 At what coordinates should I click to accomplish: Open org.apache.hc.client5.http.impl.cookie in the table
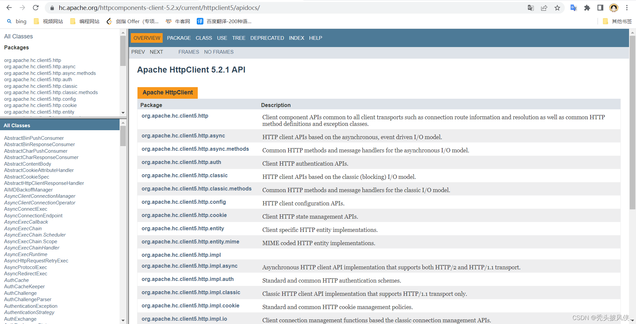(x=190, y=305)
